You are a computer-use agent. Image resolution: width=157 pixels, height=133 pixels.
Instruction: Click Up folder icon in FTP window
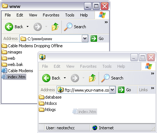92,78
